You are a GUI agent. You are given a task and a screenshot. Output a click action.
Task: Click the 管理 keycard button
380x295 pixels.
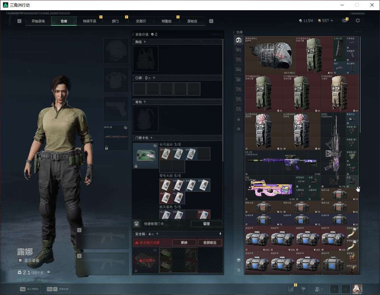click(x=206, y=224)
